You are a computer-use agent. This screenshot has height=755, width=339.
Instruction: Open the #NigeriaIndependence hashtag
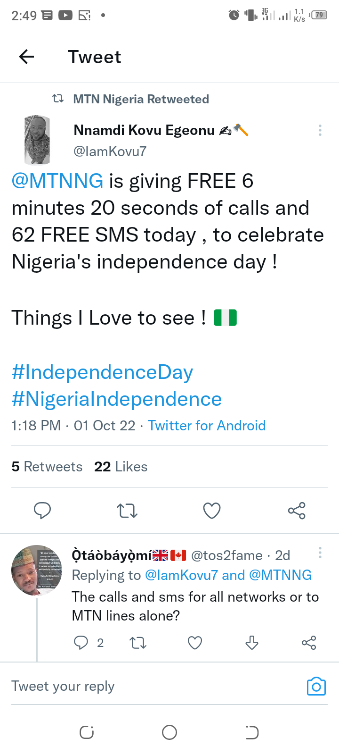pyautogui.click(x=116, y=399)
